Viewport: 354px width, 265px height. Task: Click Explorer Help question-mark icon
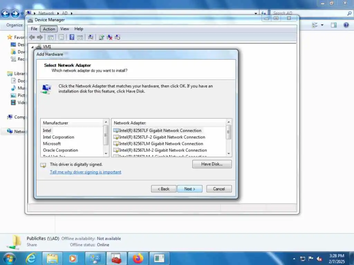click(x=346, y=25)
